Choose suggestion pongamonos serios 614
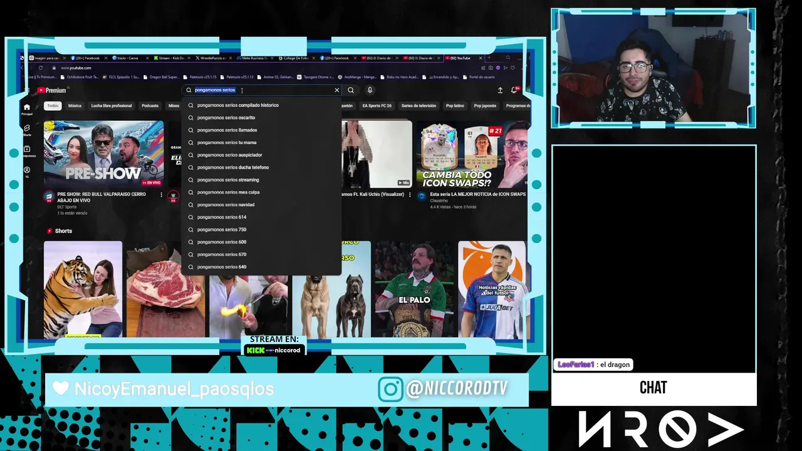 click(262, 217)
